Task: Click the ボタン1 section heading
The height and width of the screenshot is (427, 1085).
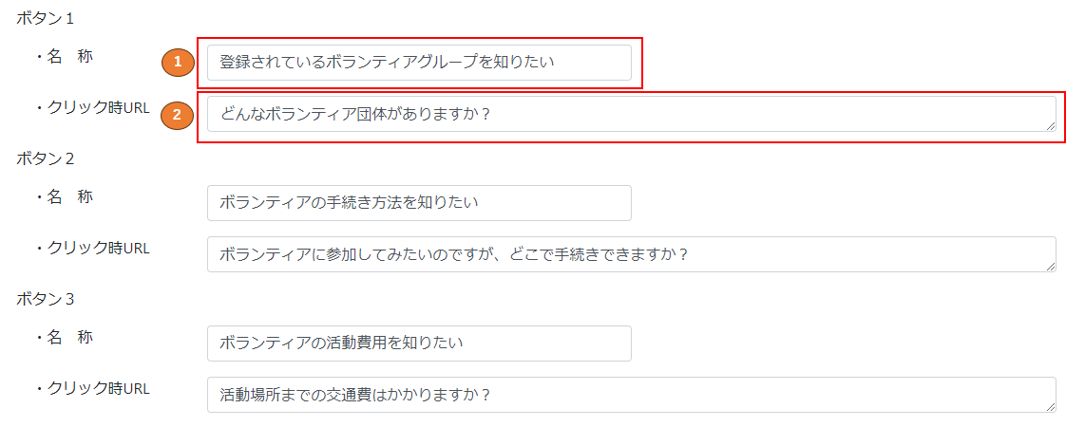Action: [x=45, y=19]
